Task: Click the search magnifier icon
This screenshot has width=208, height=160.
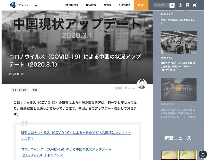Action: [x=171, y=5]
